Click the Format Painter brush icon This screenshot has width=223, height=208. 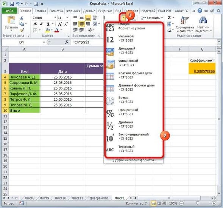coord(22,30)
